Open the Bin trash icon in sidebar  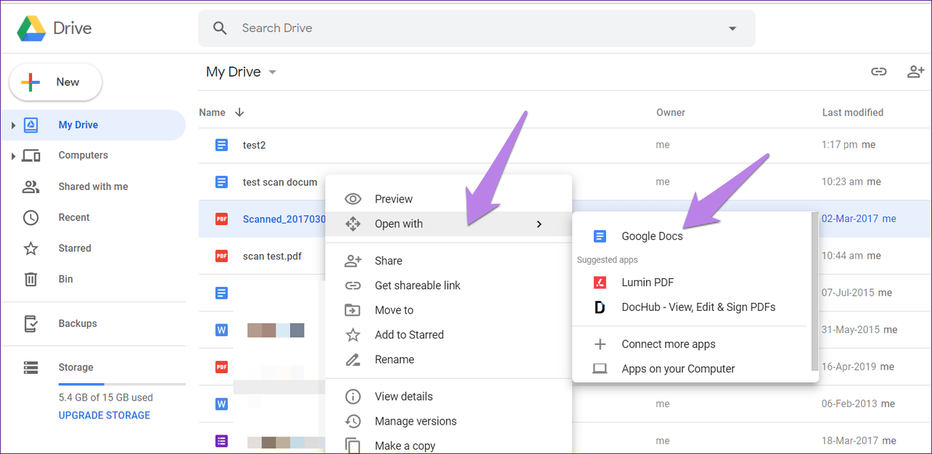pos(31,279)
